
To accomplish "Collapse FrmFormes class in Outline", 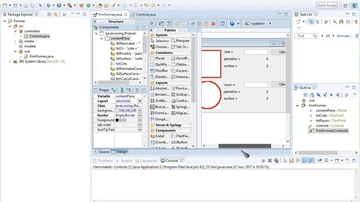I will click(x=298, y=105).
